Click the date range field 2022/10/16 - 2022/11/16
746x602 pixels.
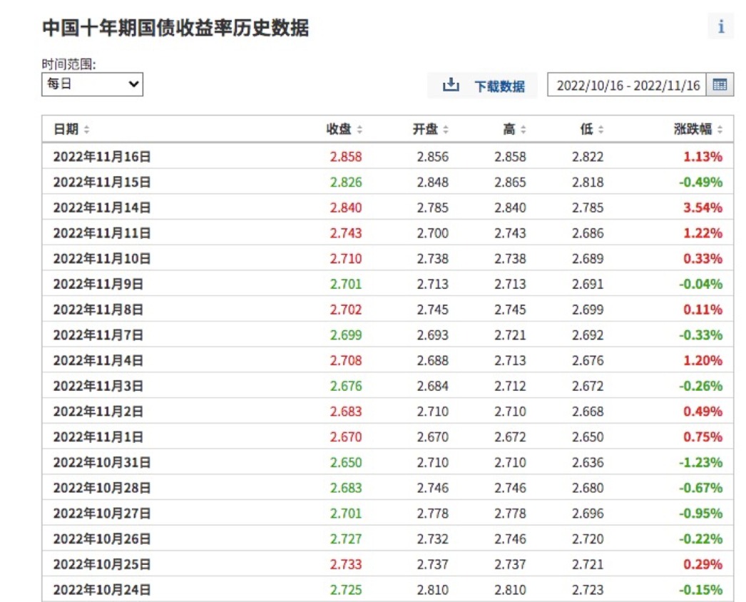click(627, 85)
